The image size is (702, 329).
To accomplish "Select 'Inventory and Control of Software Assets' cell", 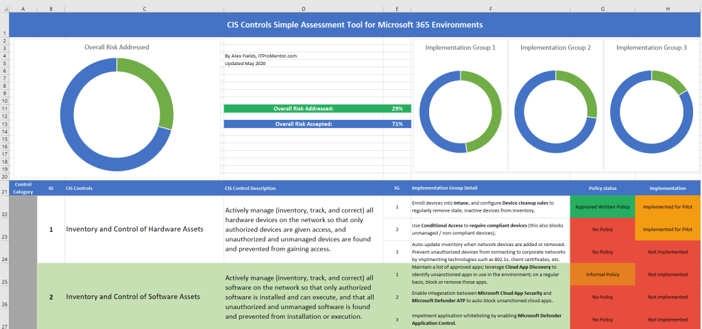I will pos(144,296).
